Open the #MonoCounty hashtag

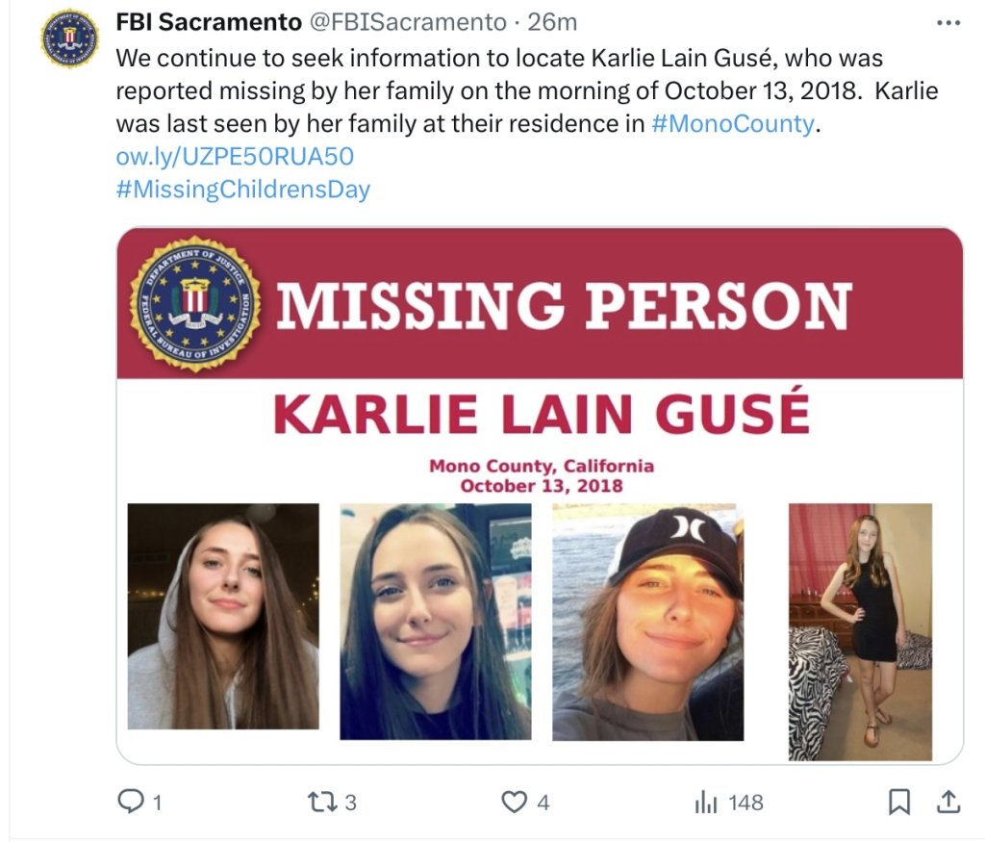[x=733, y=123]
